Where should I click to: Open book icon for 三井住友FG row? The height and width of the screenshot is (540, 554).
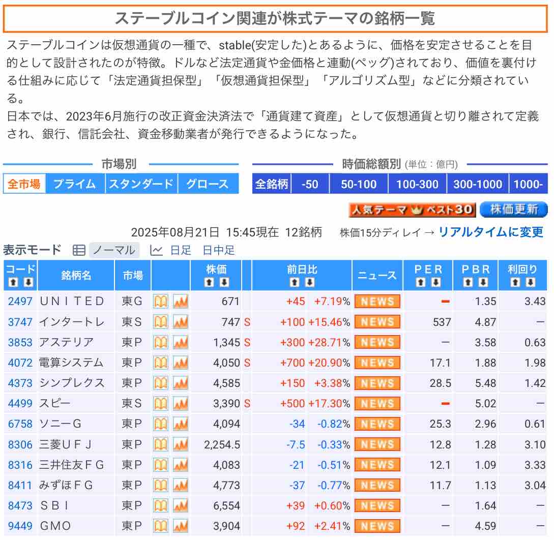pyautogui.click(x=160, y=465)
